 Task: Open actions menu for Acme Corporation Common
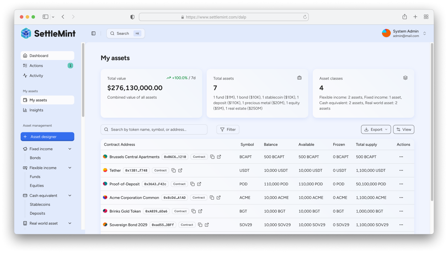401,198
